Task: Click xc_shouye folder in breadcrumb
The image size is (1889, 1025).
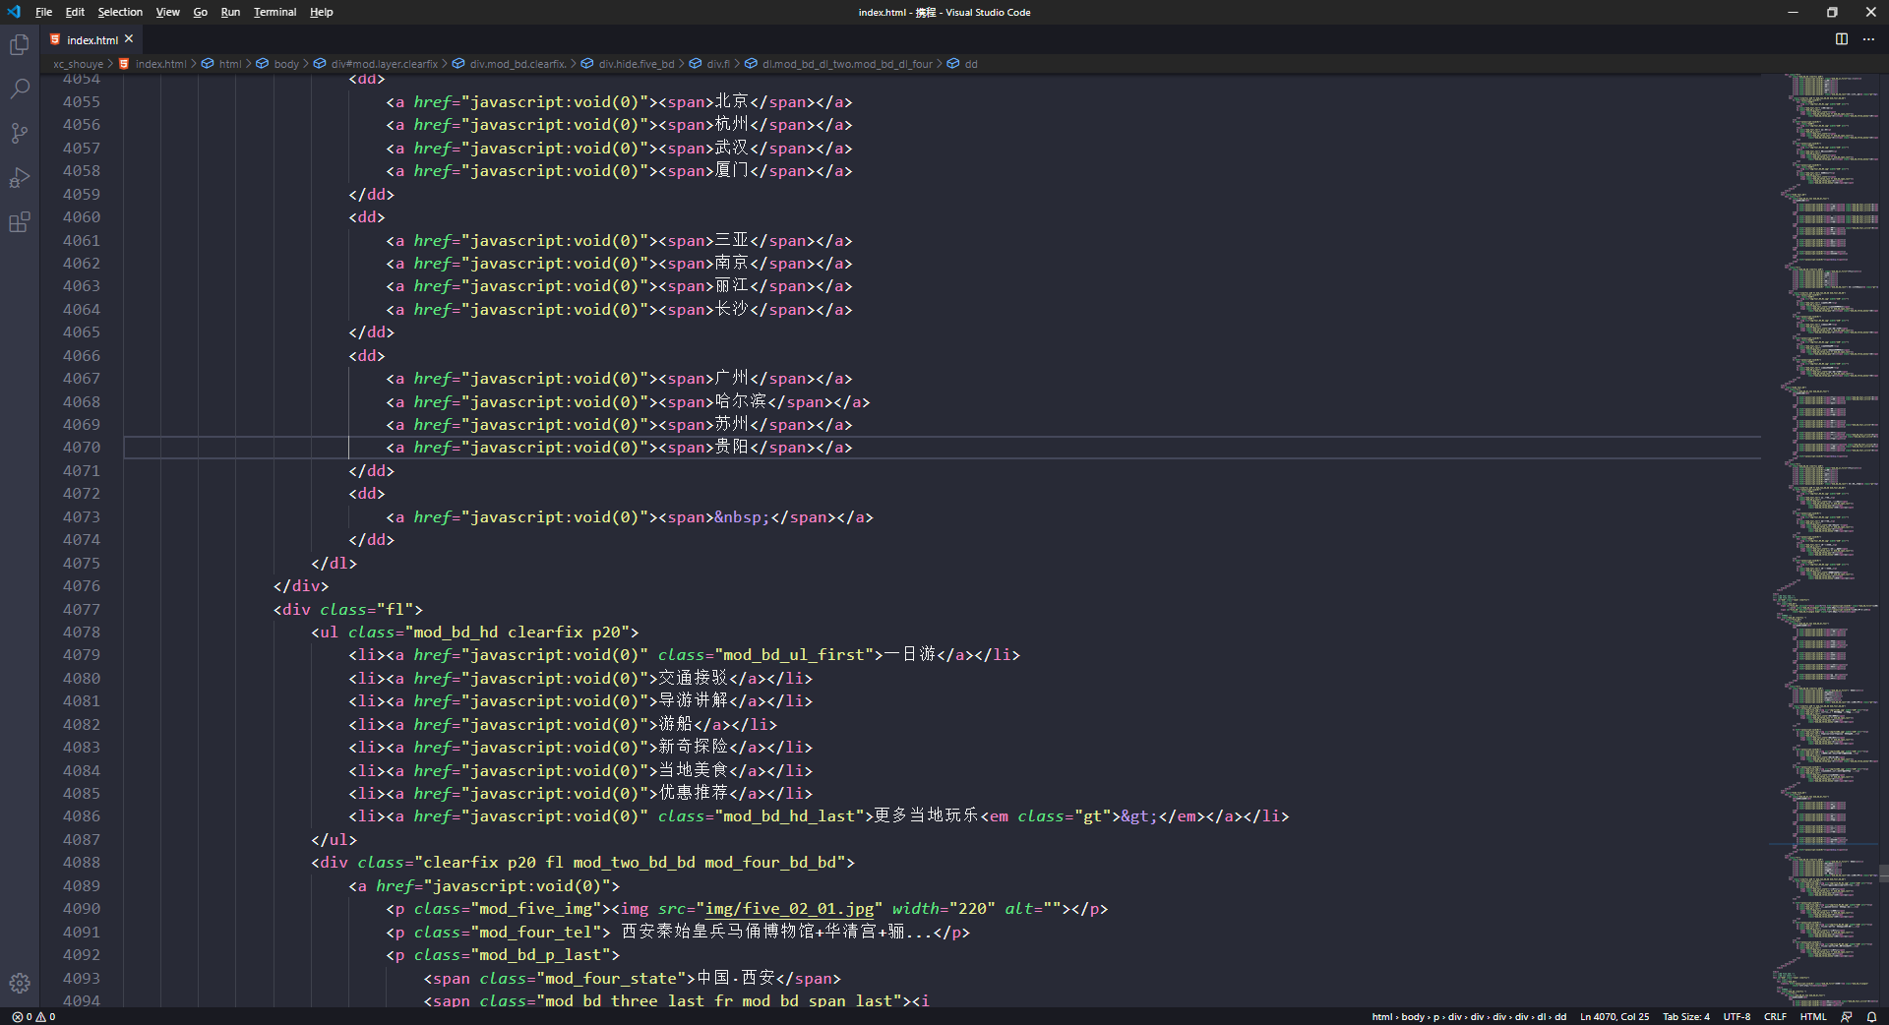Action: [x=78, y=64]
